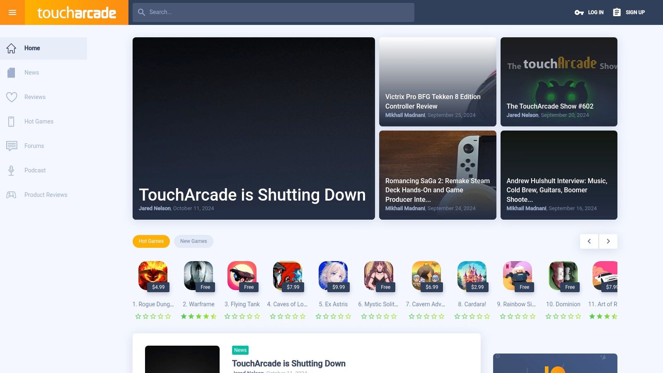663x373 pixels.
Task: Select the Flying Tank app icon
Action: pyautogui.click(x=242, y=276)
